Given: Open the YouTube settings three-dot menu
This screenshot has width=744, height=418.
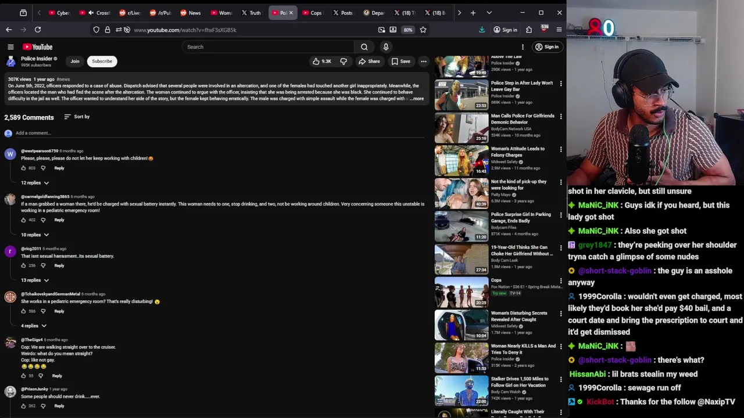Looking at the screenshot, I should [x=523, y=47].
